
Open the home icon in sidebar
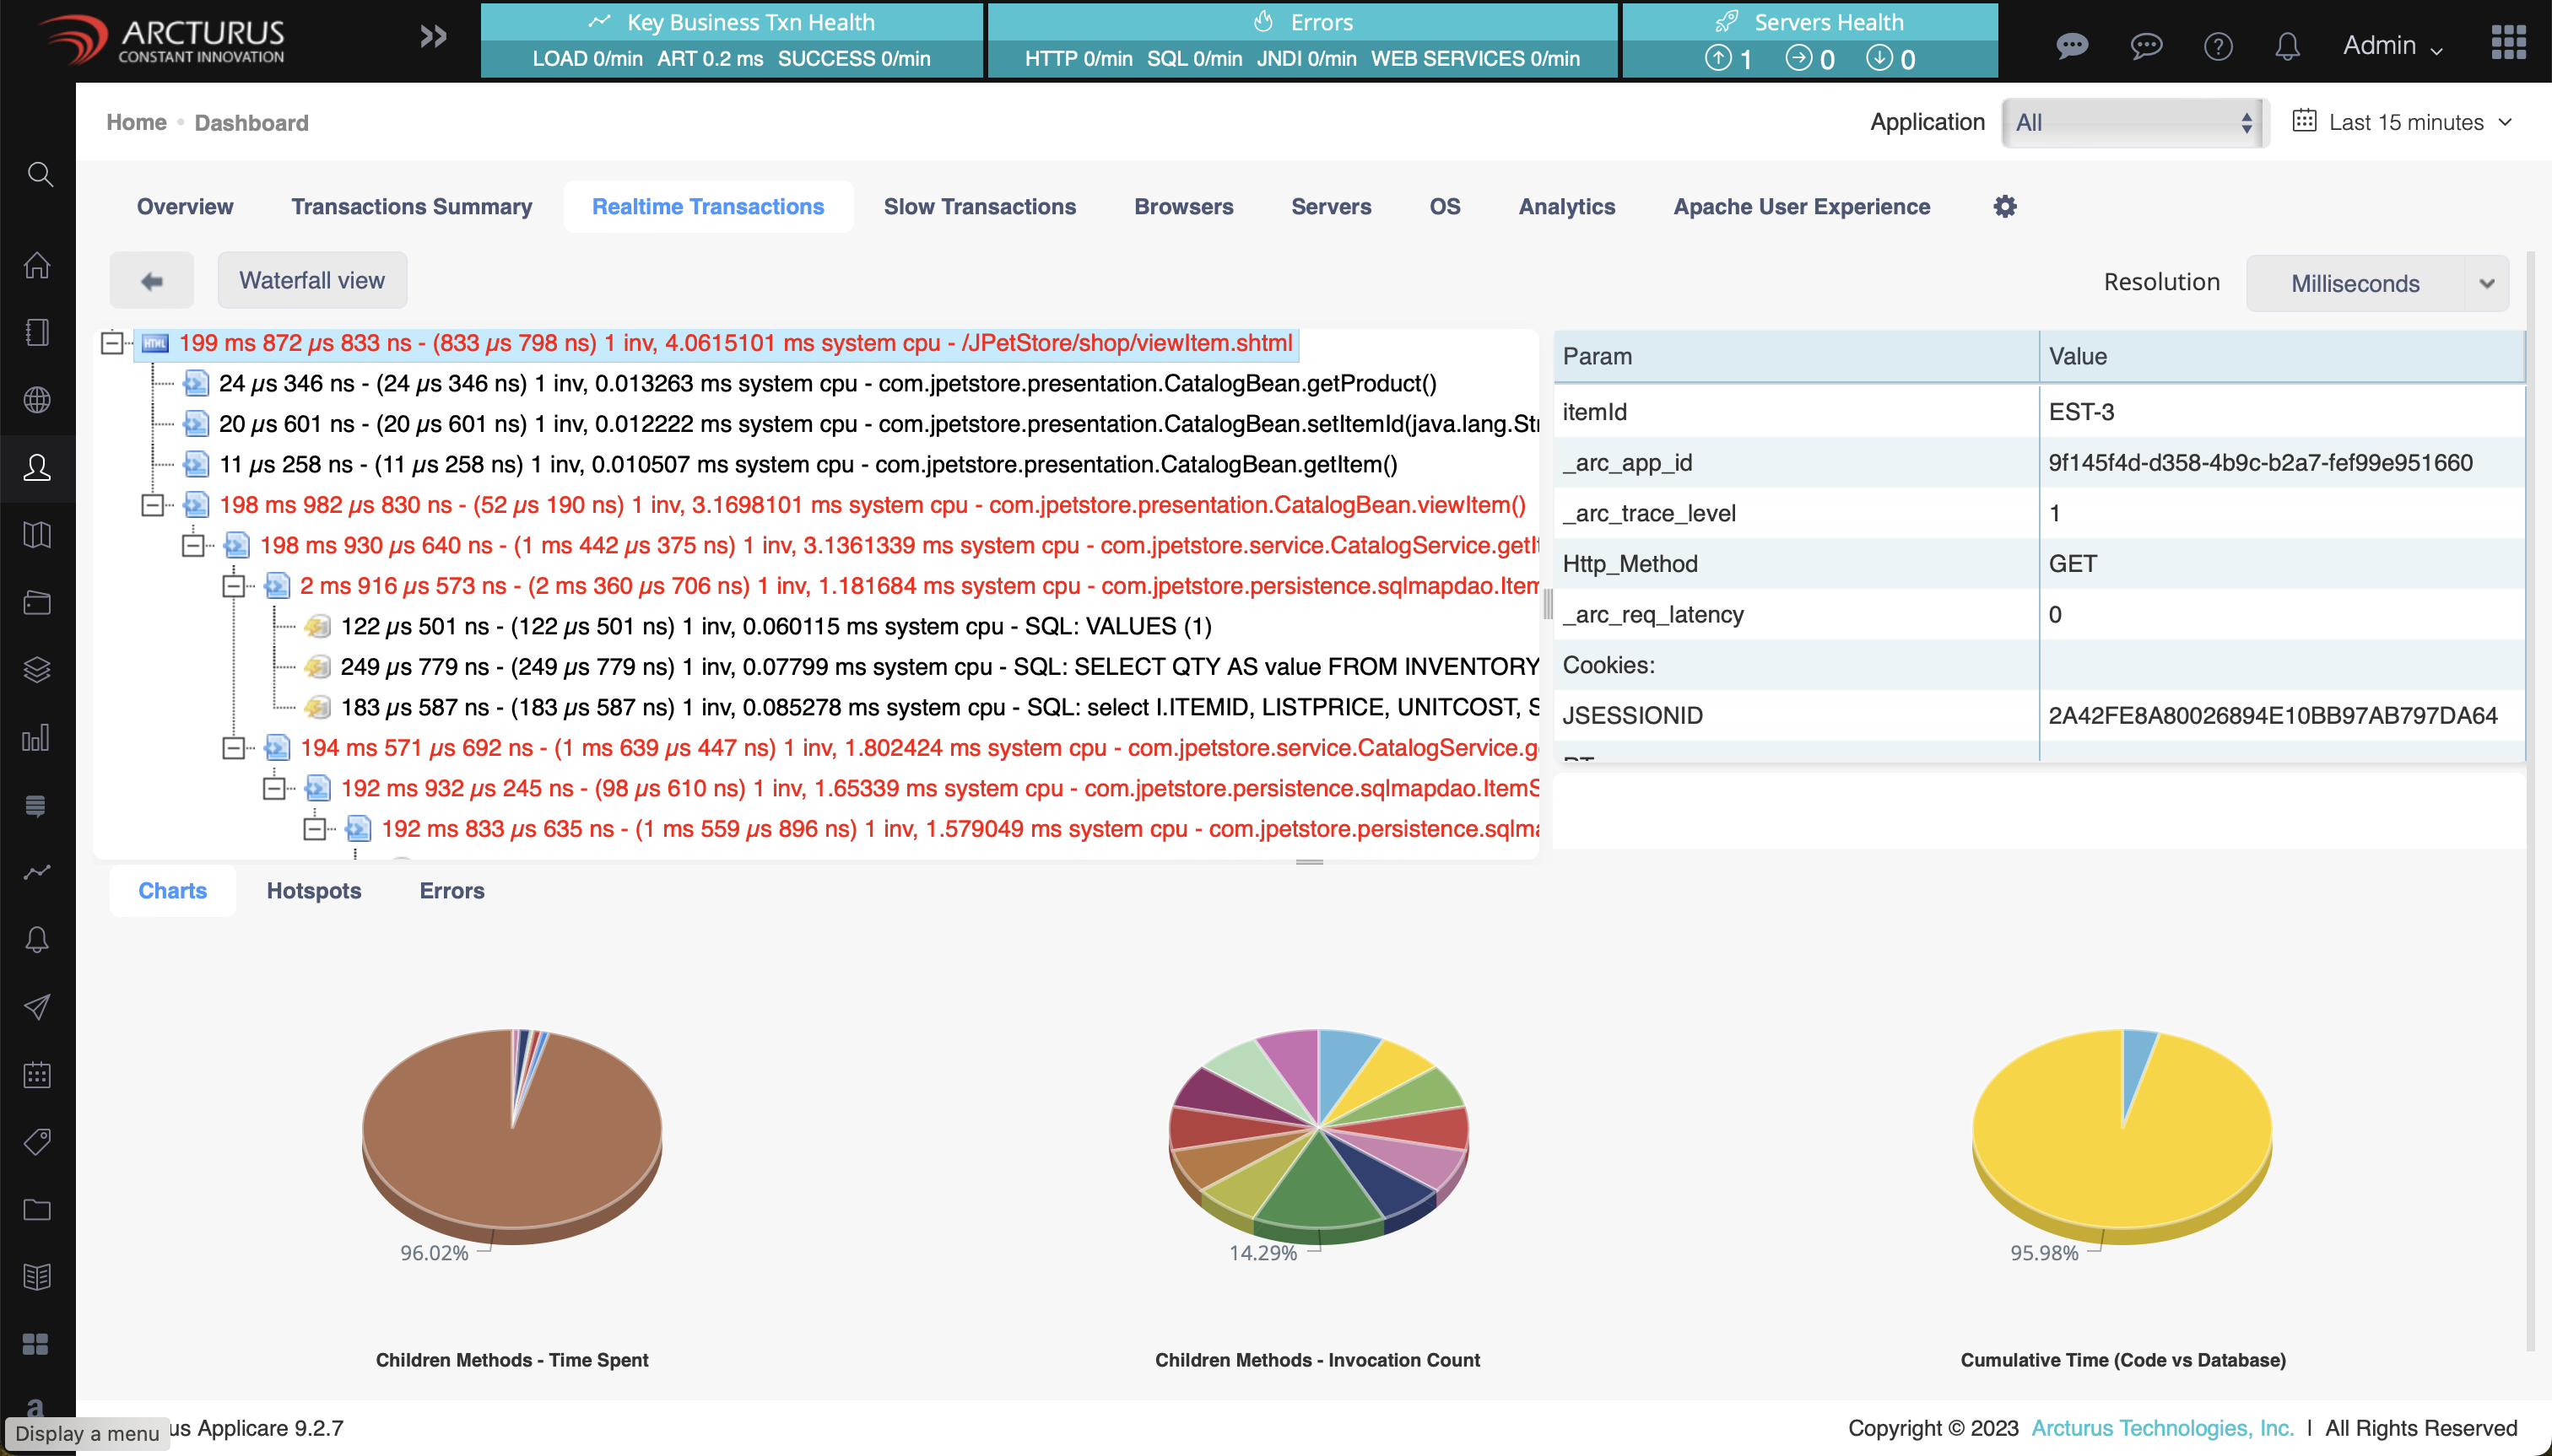[37, 265]
